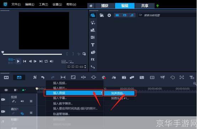Open the 帮助 menu
This screenshot has width=197, height=129.
tap(71, 5)
